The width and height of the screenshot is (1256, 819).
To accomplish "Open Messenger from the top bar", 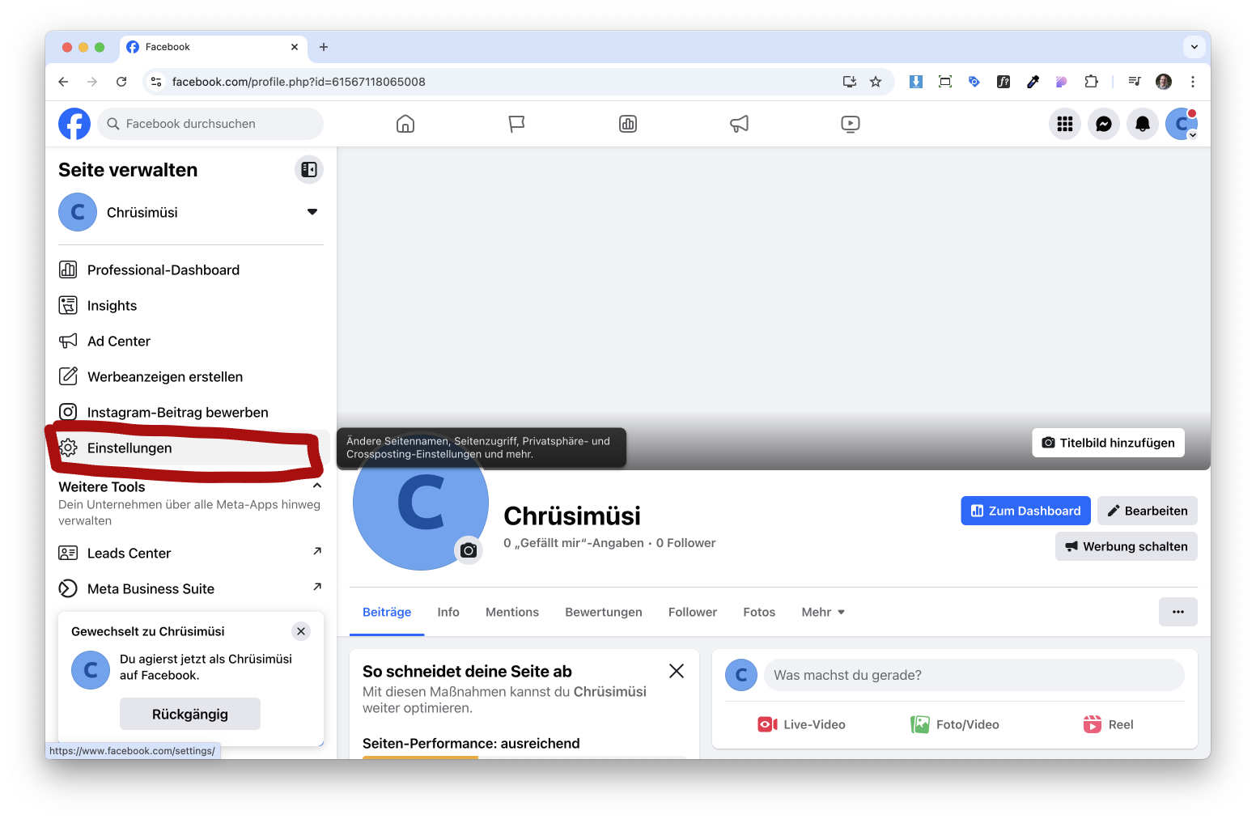I will click(1103, 124).
